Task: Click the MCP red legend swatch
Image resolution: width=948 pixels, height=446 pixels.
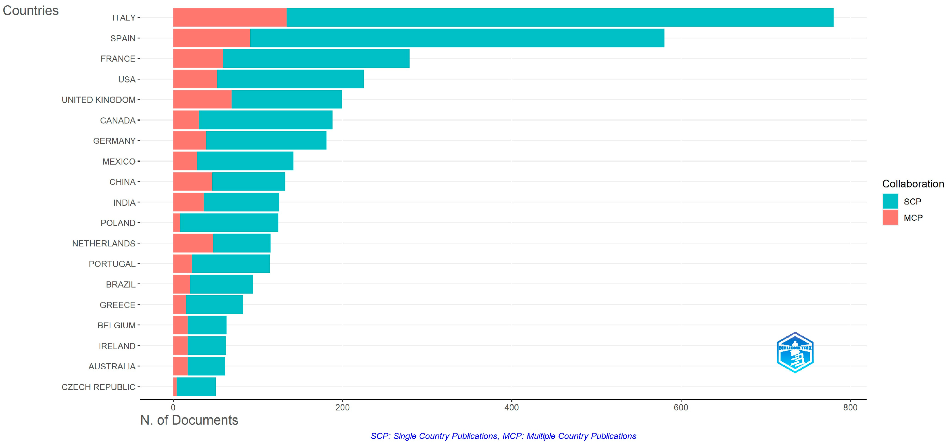Action: point(890,218)
